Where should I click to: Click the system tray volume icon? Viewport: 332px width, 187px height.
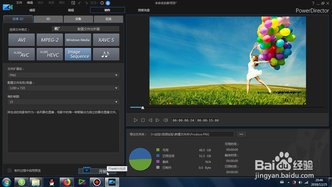tap(300, 182)
